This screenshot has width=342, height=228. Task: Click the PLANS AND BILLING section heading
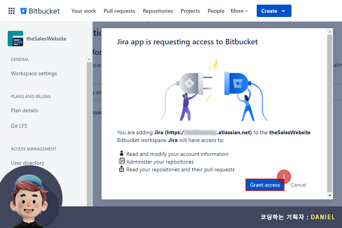click(x=31, y=96)
